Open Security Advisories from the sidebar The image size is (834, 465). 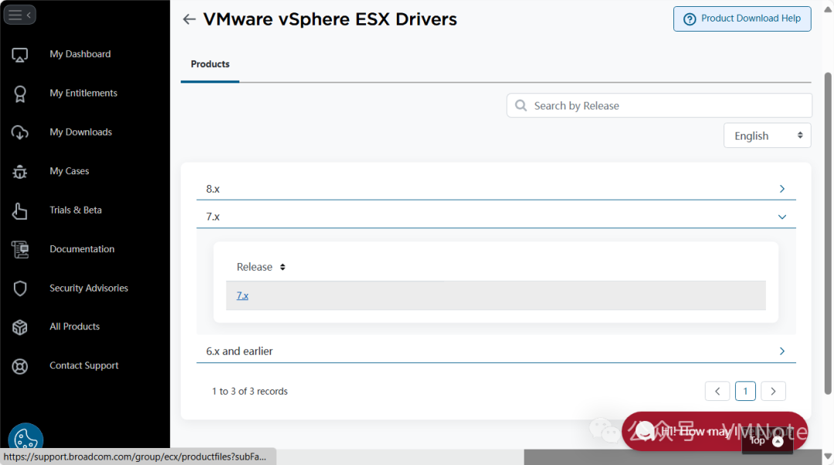coord(89,288)
